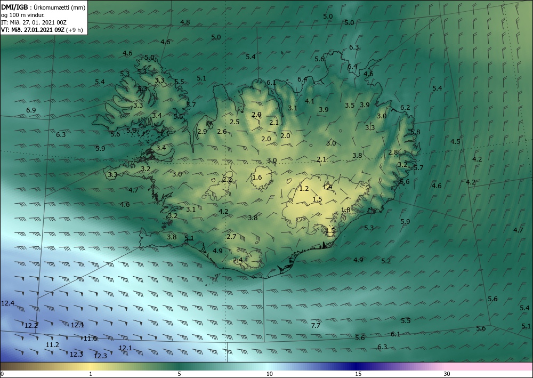Click the 1.8 value label
The width and height of the screenshot is (533, 378).
[x=345, y=210]
